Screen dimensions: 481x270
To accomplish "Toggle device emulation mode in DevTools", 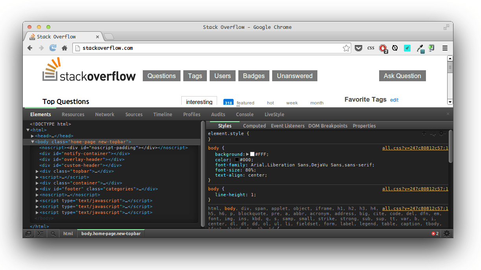I will tap(28, 234).
